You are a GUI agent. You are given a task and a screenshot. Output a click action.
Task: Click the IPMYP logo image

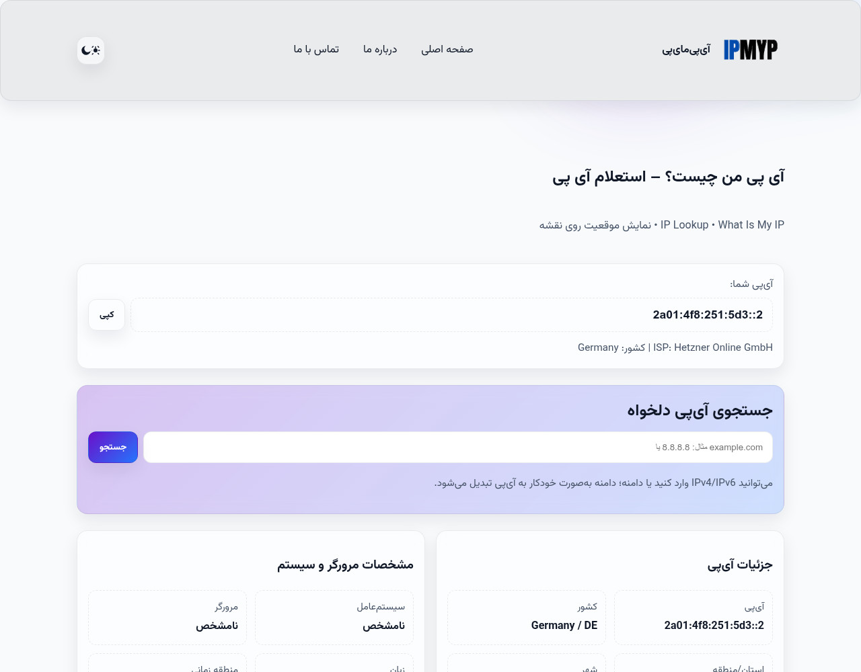750,50
